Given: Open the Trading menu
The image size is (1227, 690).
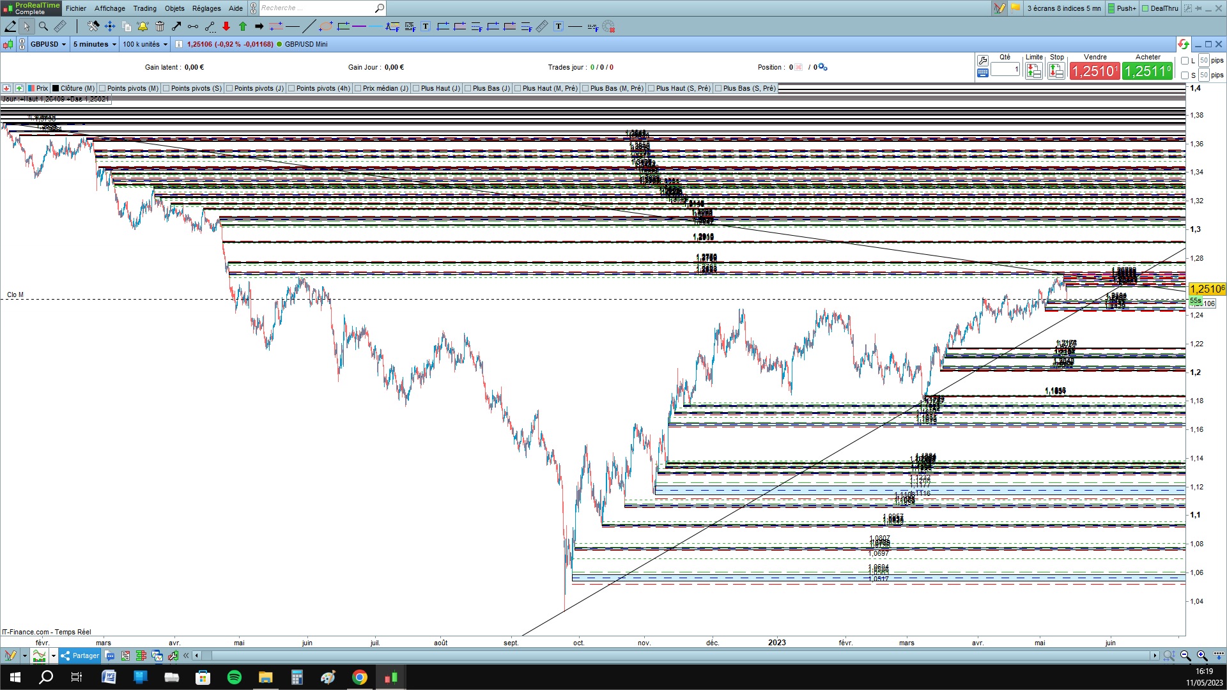Looking at the screenshot, I should coord(144,8).
